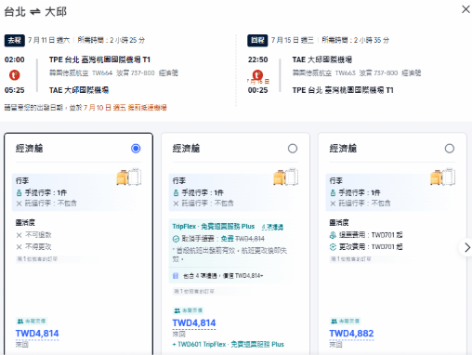
Task: Show more fare options with right arrow
Action: (466, 247)
